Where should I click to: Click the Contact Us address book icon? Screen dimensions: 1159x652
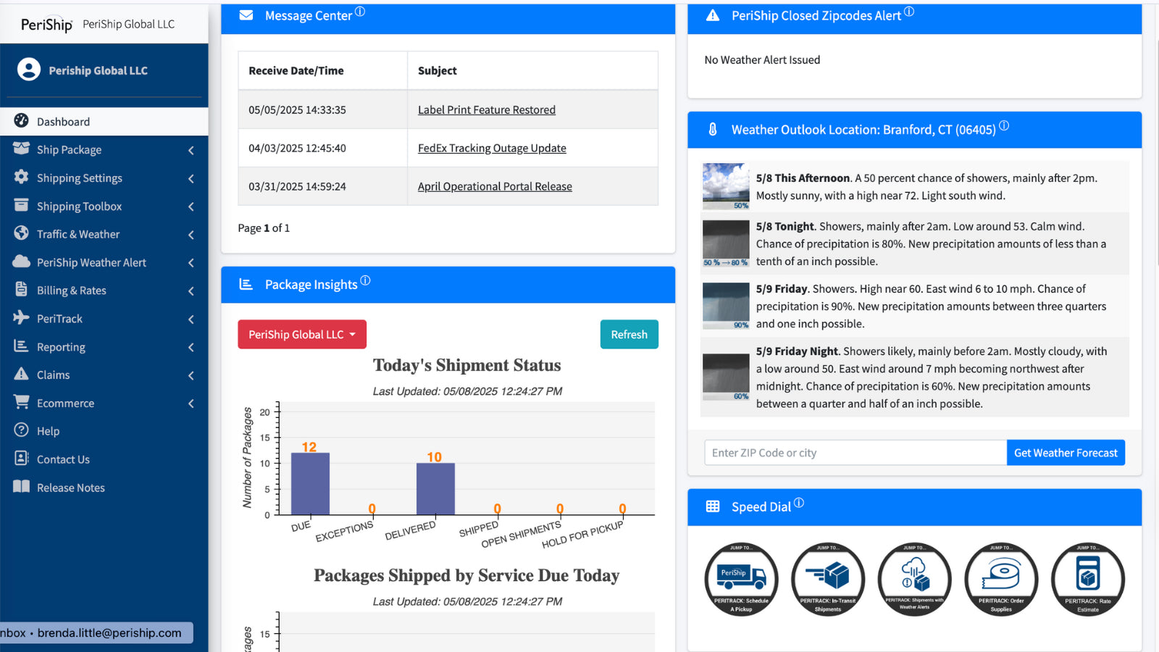click(22, 459)
